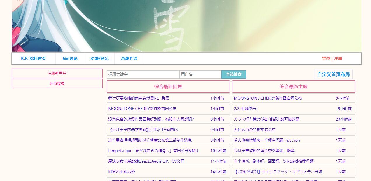Screen dimensions: 371x181
Task: Click the 全站搜索 button
Action: (234, 74)
